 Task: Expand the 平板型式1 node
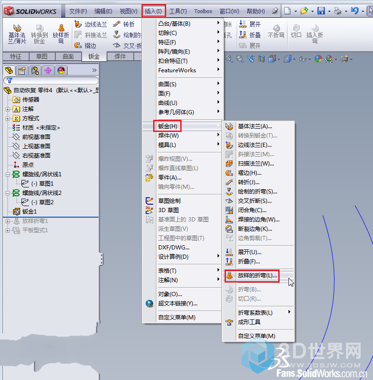coord(8,230)
